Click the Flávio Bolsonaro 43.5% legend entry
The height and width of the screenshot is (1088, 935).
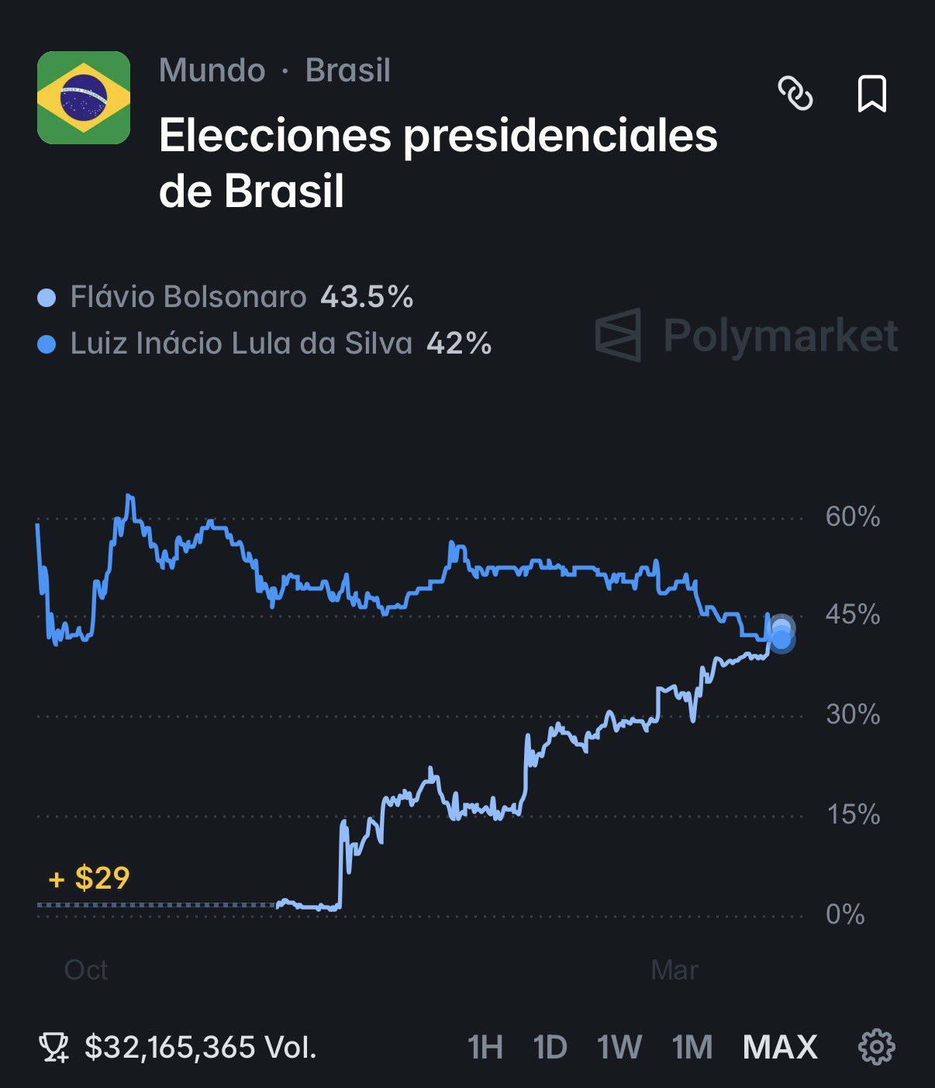[241, 298]
